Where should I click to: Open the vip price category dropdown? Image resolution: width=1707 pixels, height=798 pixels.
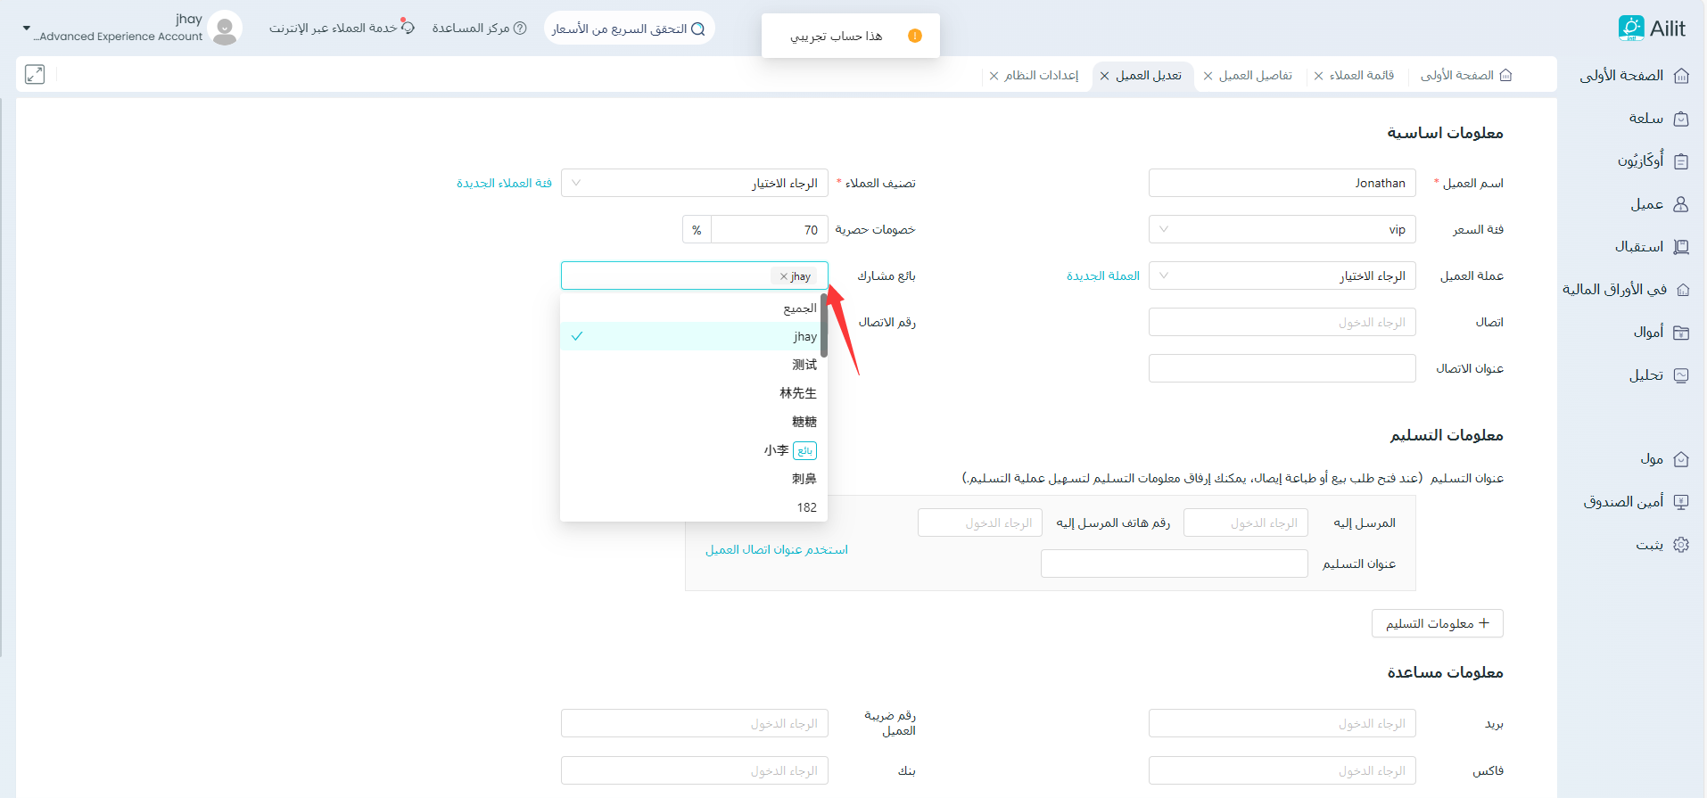pos(1282,229)
